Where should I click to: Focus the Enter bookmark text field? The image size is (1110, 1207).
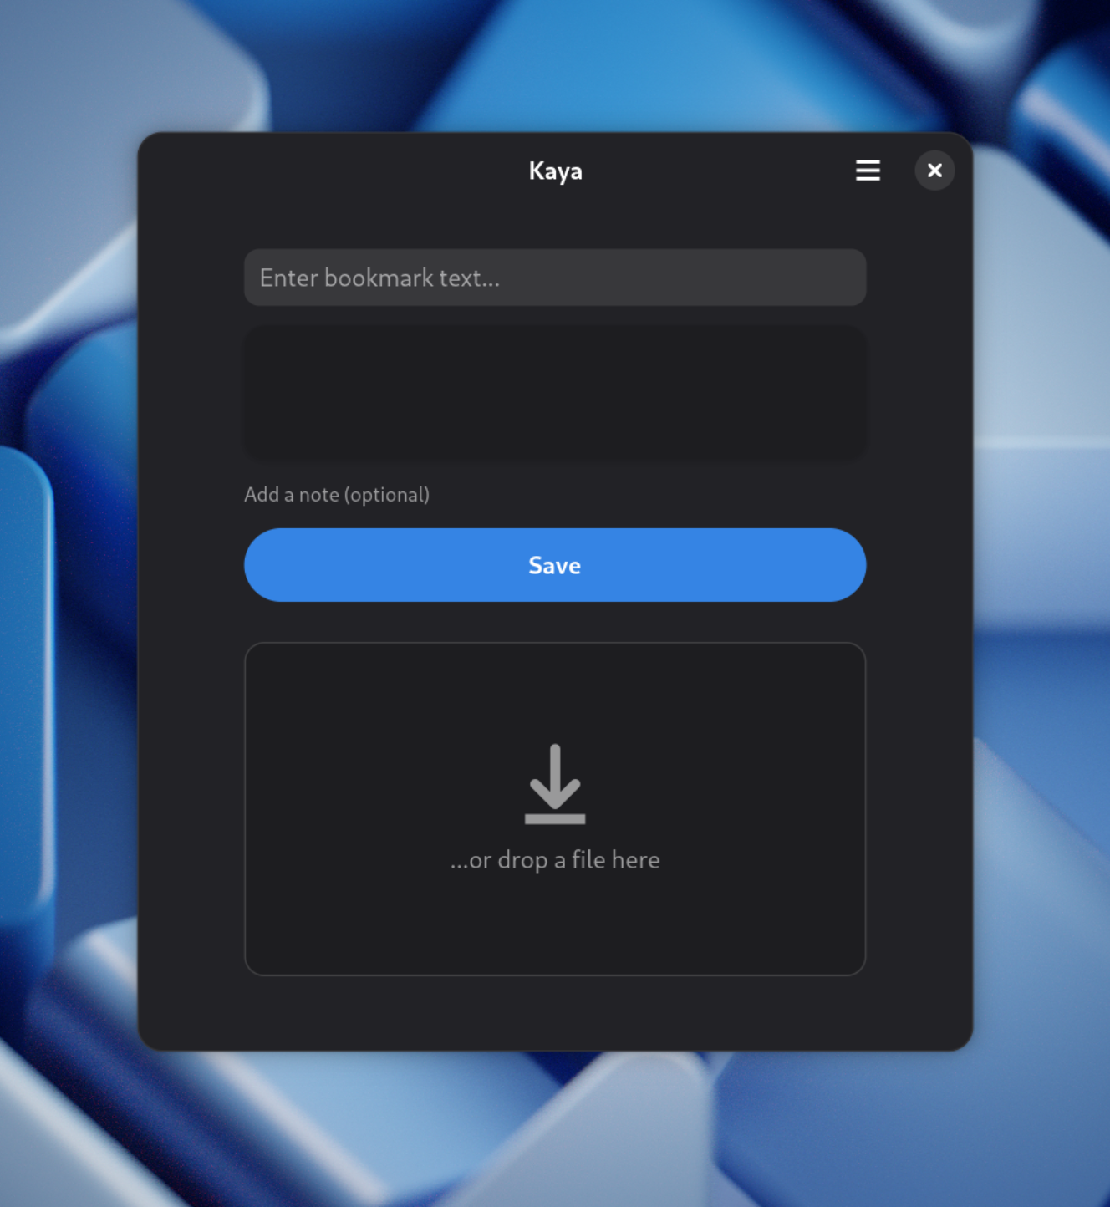[x=554, y=278]
